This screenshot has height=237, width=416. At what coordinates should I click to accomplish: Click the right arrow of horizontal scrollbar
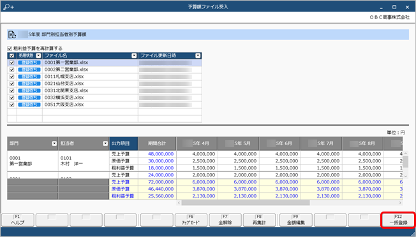400,203
